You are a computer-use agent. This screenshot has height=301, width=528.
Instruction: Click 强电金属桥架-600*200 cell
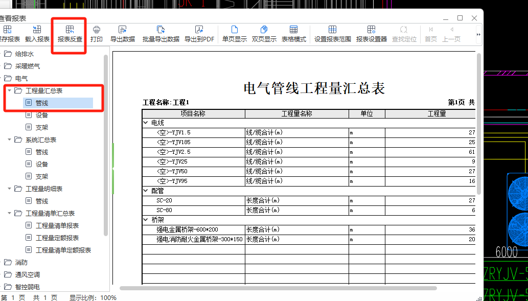tap(194, 229)
